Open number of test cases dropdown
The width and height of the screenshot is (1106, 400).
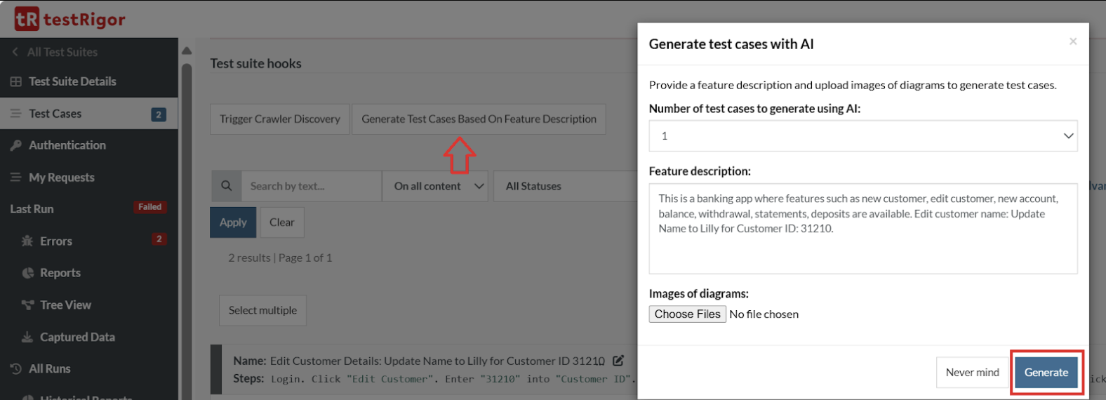(862, 135)
